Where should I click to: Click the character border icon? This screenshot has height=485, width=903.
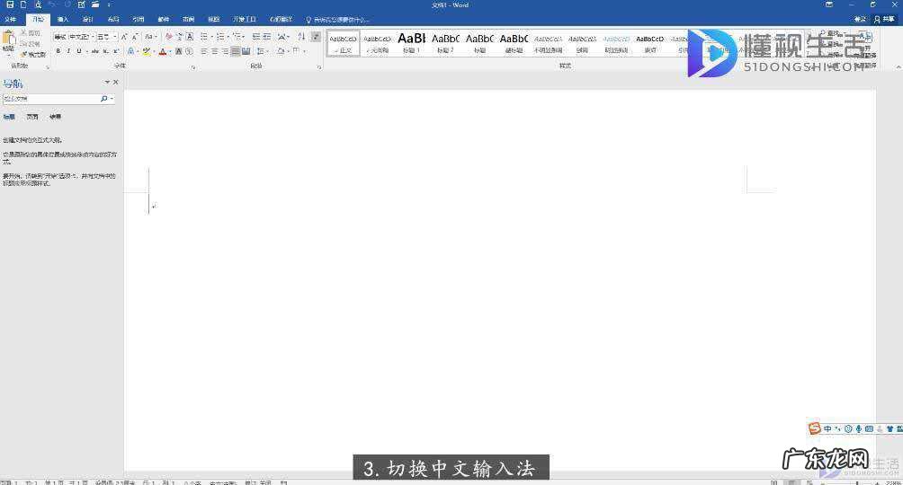(190, 37)
